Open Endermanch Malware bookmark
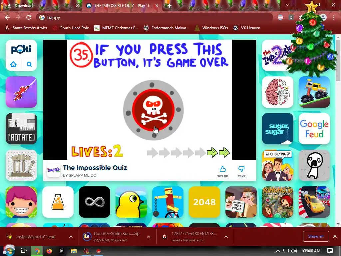Screen dimensions: 341x256 [x=167, y=28]
